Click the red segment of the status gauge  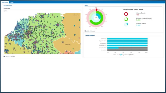coord(96,10)
